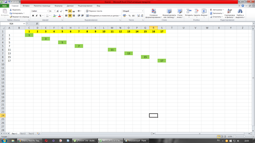Click the zoom slider in status bar
Screen dimensions: 255x143
point(244,137)
